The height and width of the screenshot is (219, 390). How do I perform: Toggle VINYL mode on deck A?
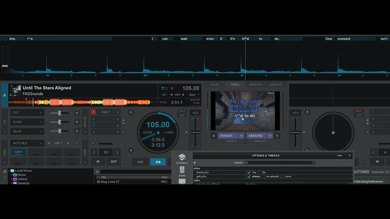coord(182,111)
